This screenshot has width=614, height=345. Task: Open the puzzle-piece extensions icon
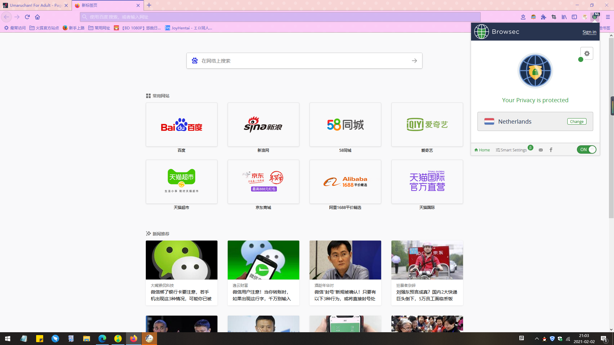(544, 17)
